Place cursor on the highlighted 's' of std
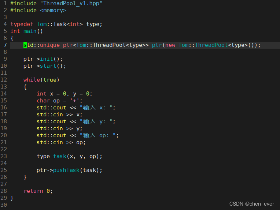Image resolution: width=280 pixels, height=210 pixels. pyautogui.click(x=25, y=45)
